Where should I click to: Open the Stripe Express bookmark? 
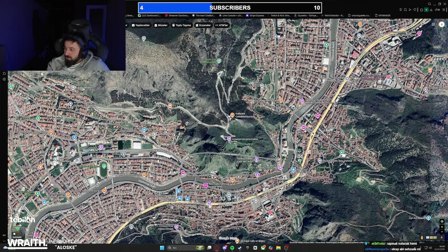(x=255, y=15)
